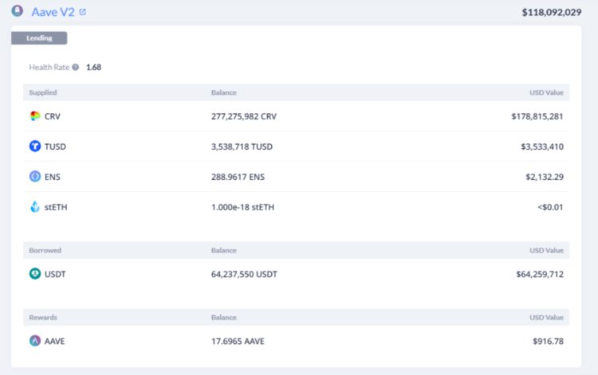Screen dimensions: 598x375
Task: Click the Health Rate help icon
Action: (76, 68)
